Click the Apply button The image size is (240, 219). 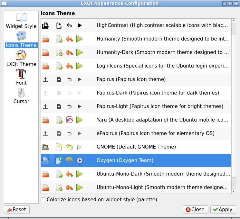[x=223, y=210]
